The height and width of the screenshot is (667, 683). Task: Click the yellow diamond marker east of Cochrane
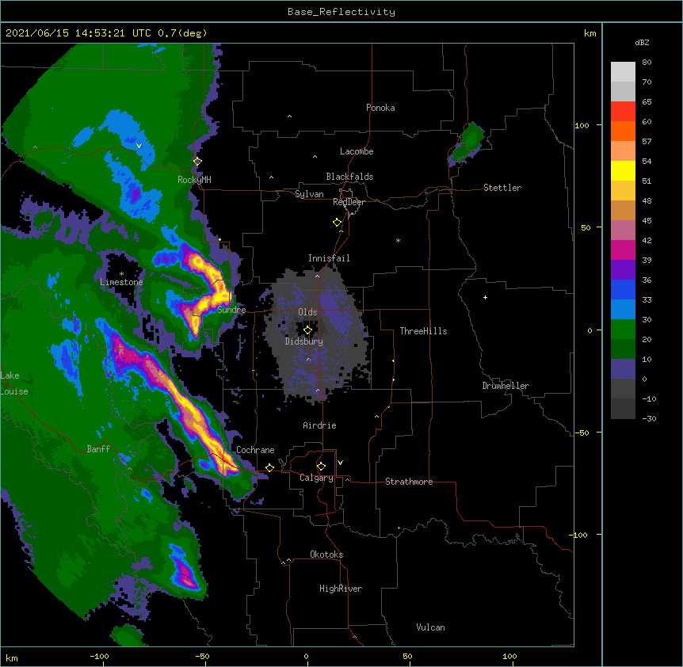(269, 468)
